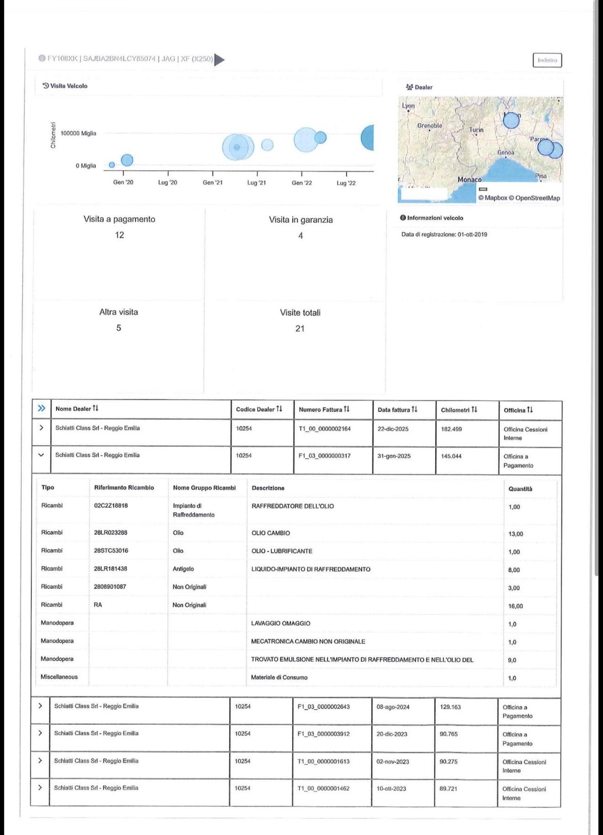Expand the 08-ago-2024 invoice row

(x=40, y=706)
